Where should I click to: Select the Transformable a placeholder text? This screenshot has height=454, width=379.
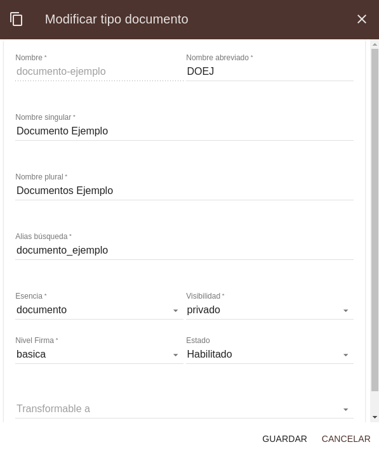(53, 408)
